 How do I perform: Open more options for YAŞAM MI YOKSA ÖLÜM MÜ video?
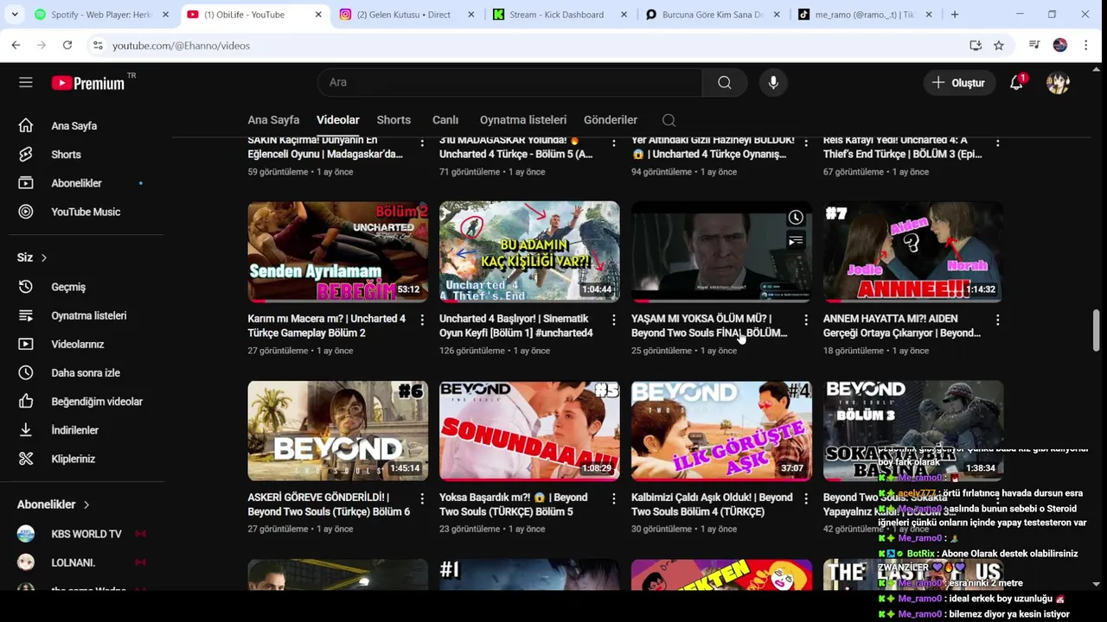806,321
